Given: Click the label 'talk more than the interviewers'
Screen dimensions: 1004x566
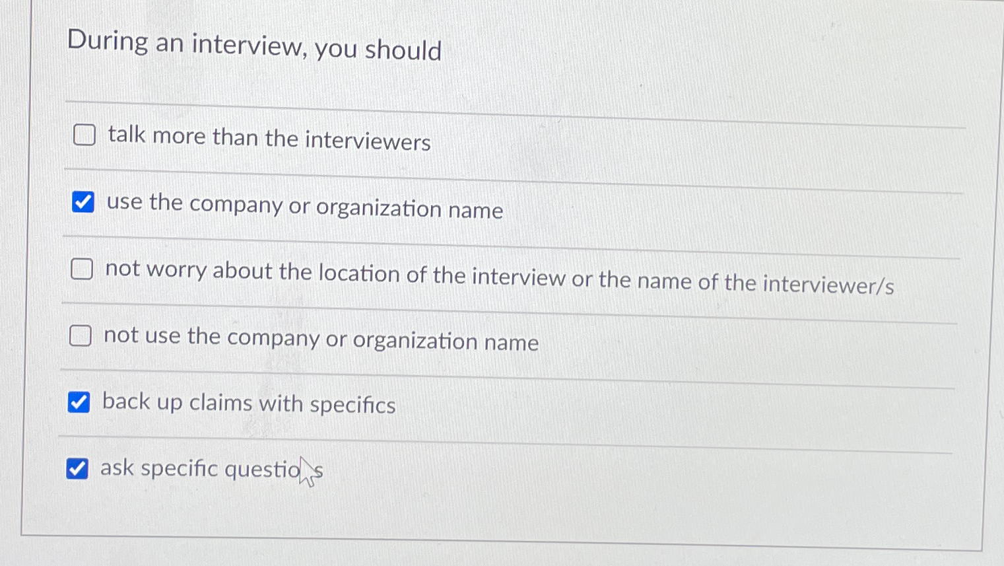Looking at the screenshot, I should pyautogui.click(x=267, y=140).
